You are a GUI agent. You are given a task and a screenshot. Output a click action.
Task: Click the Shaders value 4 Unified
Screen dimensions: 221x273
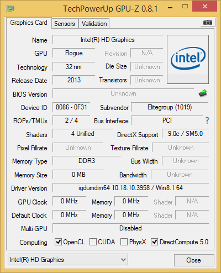pyautogui.click(x=83, y=134)
